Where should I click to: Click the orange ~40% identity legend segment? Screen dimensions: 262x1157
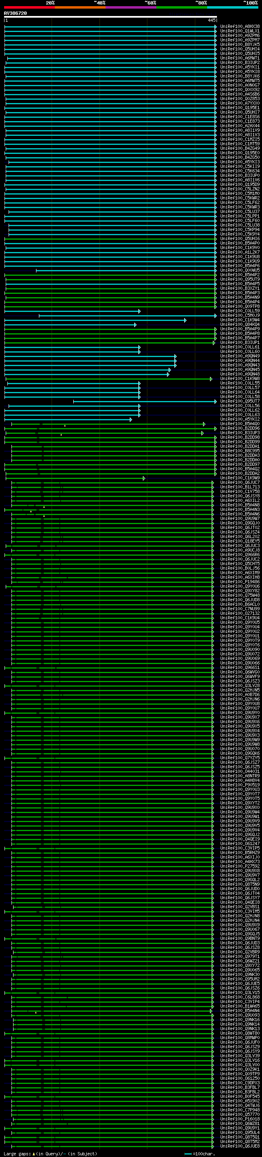pos(80,7)
